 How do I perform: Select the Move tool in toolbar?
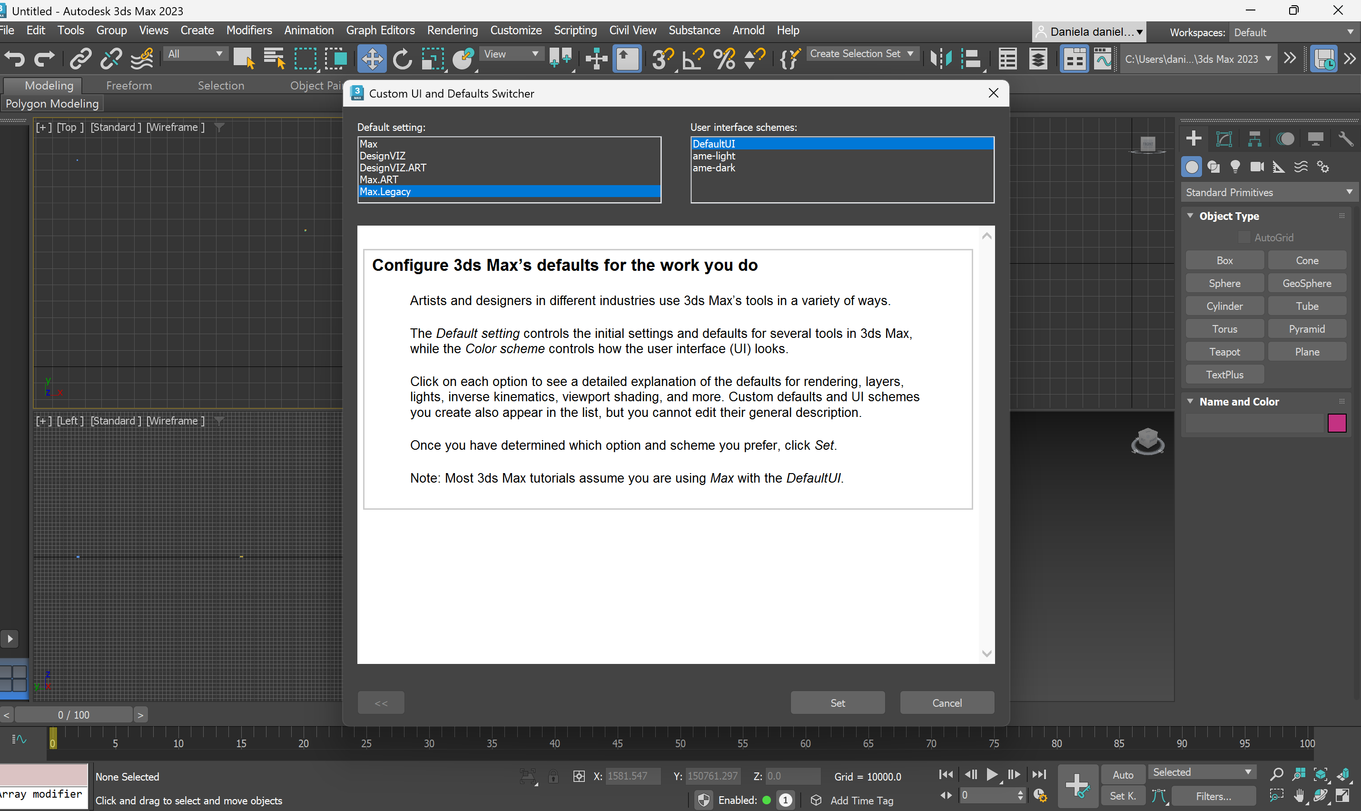372,59
